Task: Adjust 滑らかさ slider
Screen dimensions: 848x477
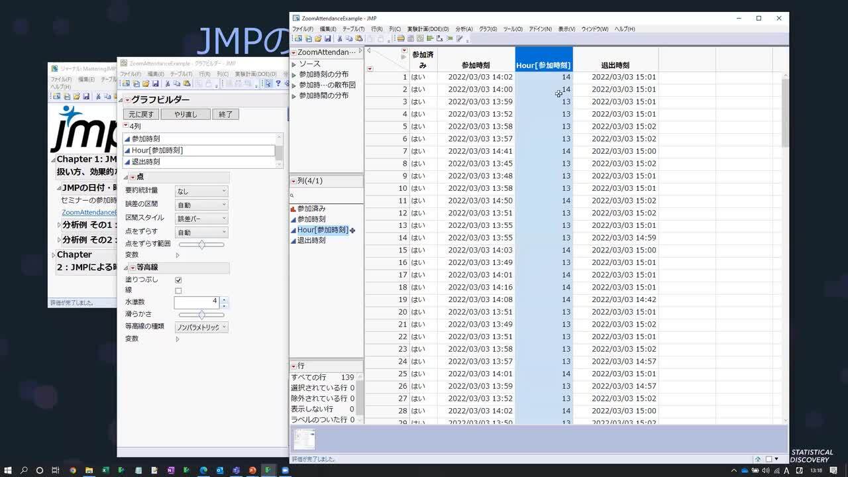Action: tap(201, 315)
